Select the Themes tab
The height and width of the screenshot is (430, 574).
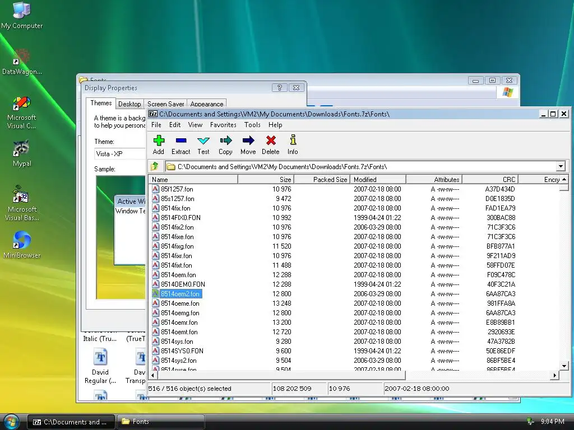point(101,103)
